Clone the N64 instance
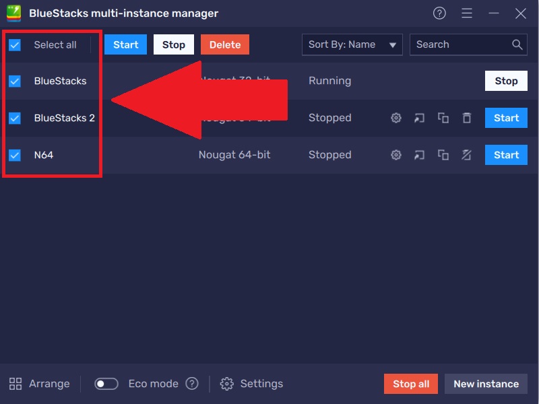The width and height of the screenshot is (539, 404). coord(443,155)
